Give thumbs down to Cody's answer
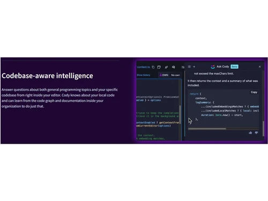Viewport: 268px width, 201px height. [x=256, y=132]
